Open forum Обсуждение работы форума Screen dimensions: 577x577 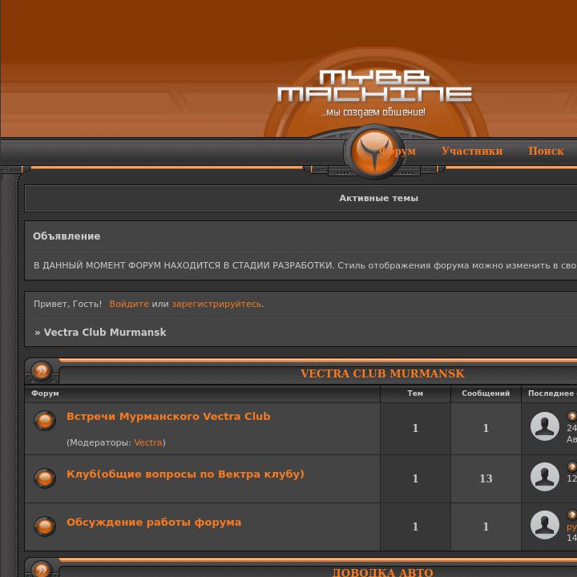(x=154, y=523)
